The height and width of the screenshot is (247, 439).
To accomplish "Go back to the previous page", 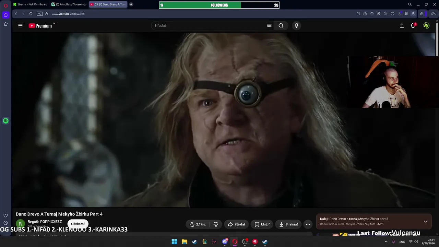I will click(x=16, y=14).
